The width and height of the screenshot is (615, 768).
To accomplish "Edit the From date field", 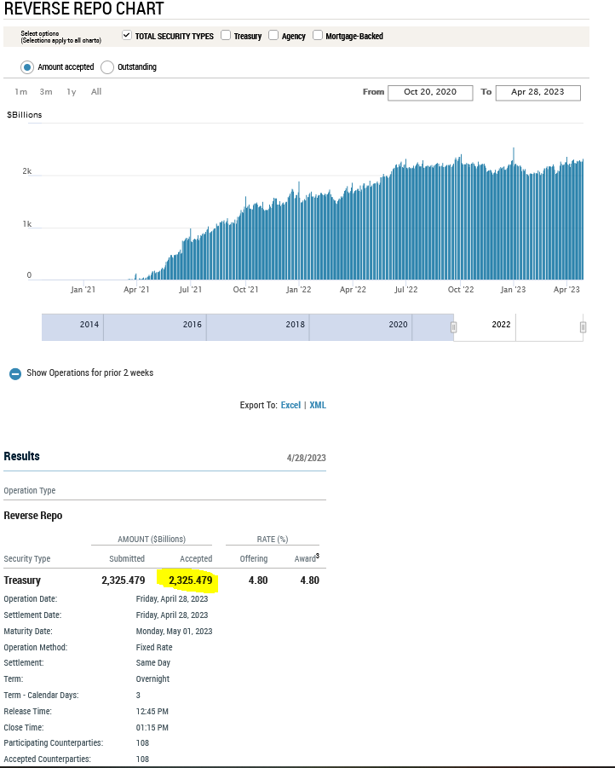I will [430, 93].
